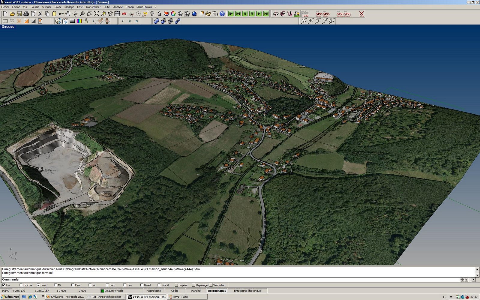Toggle the Ortho status bar button

tap(175, 291)
